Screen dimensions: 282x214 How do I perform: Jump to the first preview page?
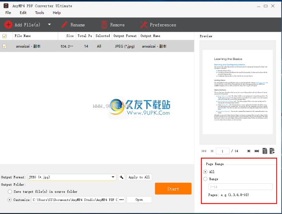(x=204, y=151)
